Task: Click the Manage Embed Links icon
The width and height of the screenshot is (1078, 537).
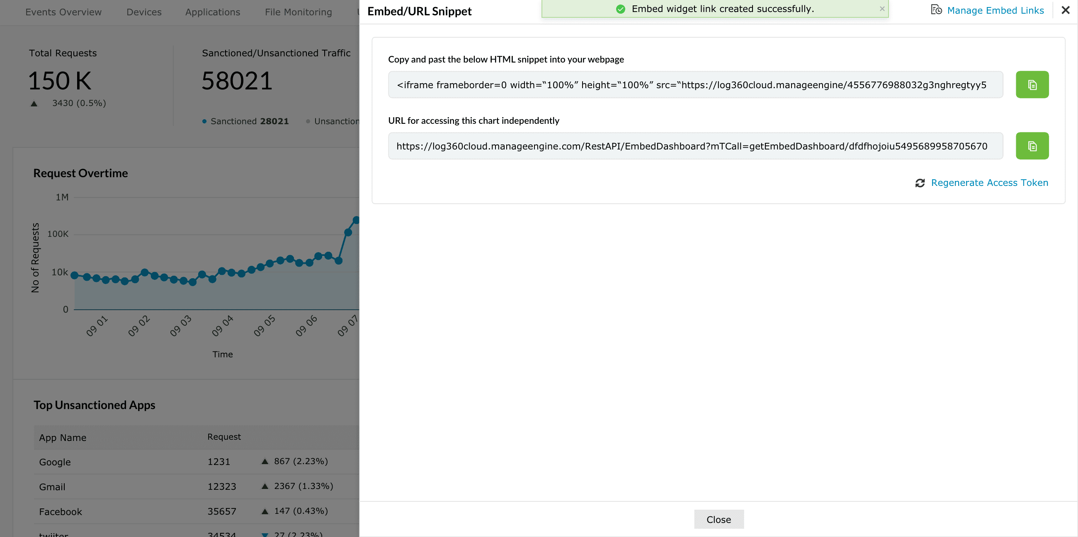Action: pyautogui.click(x=937, y=10)
